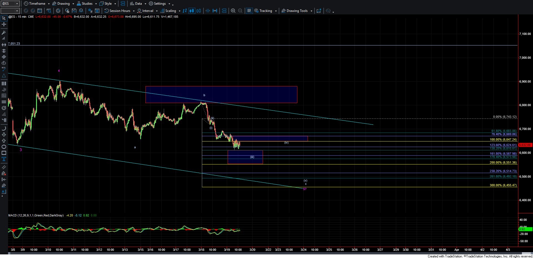Click the Scaling button
Viewport: 533px width, 258px height.
170,11
